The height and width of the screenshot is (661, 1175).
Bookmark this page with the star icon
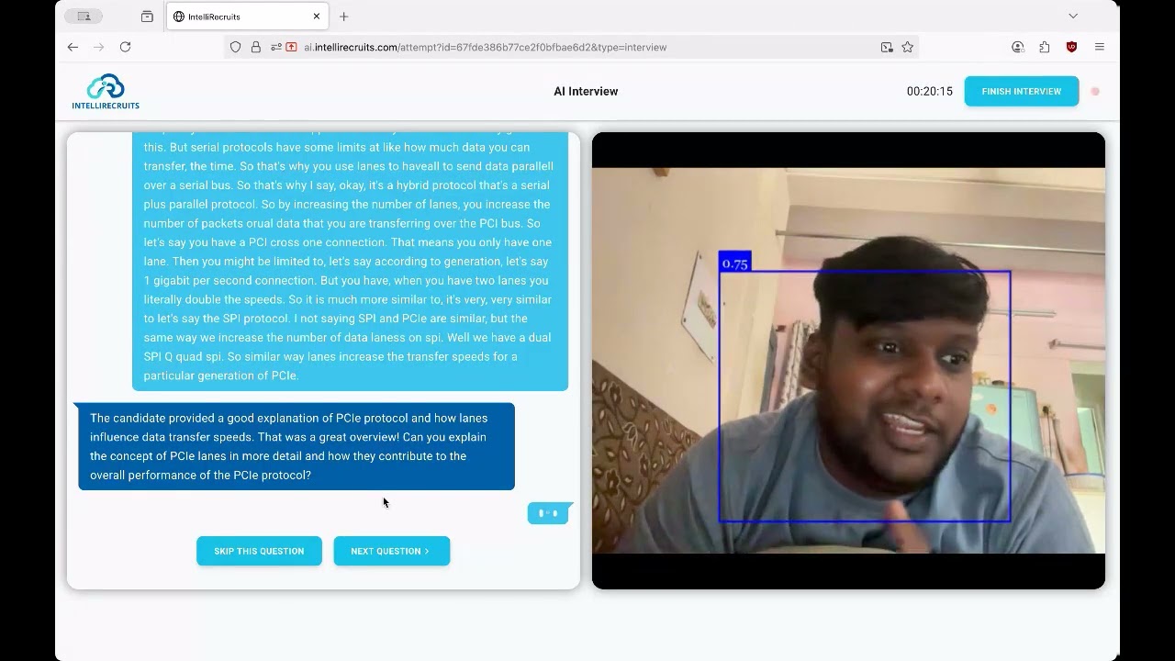(x=907, y=47)
